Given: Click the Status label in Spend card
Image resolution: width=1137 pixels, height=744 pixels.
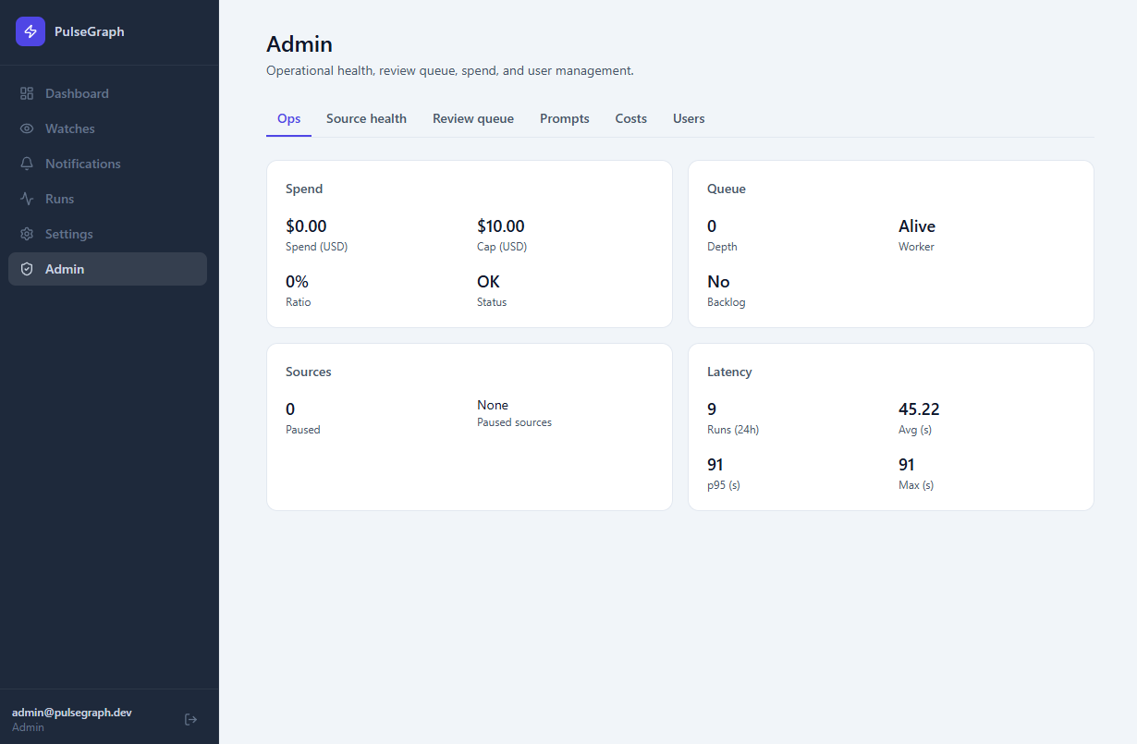Looking at the screenshot, I should tap(492, 302).
